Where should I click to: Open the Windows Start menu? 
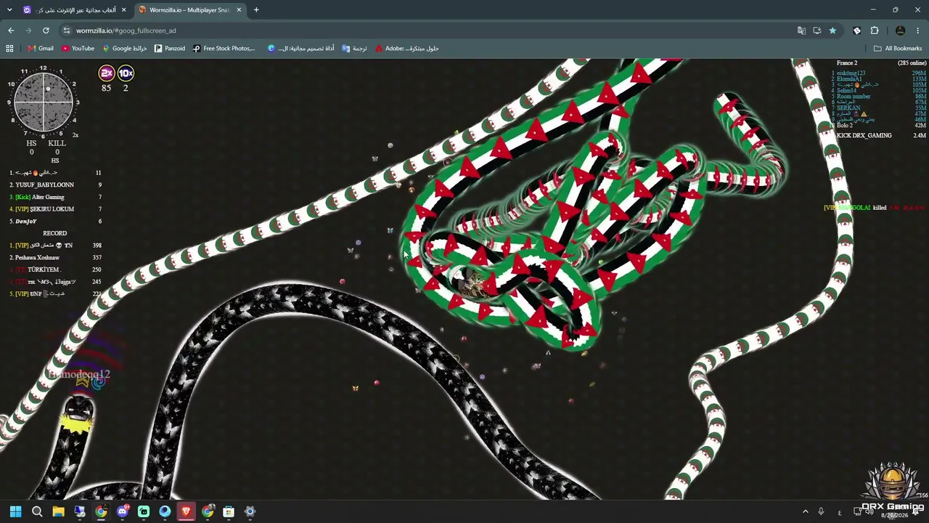pyautogui.click(x=15, y=511)
